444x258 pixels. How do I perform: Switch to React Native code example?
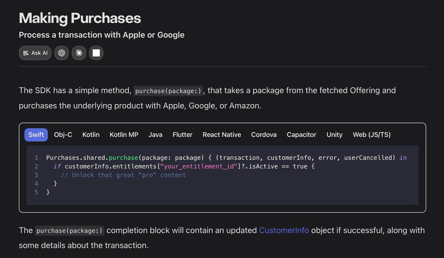[x=222, y=135]
